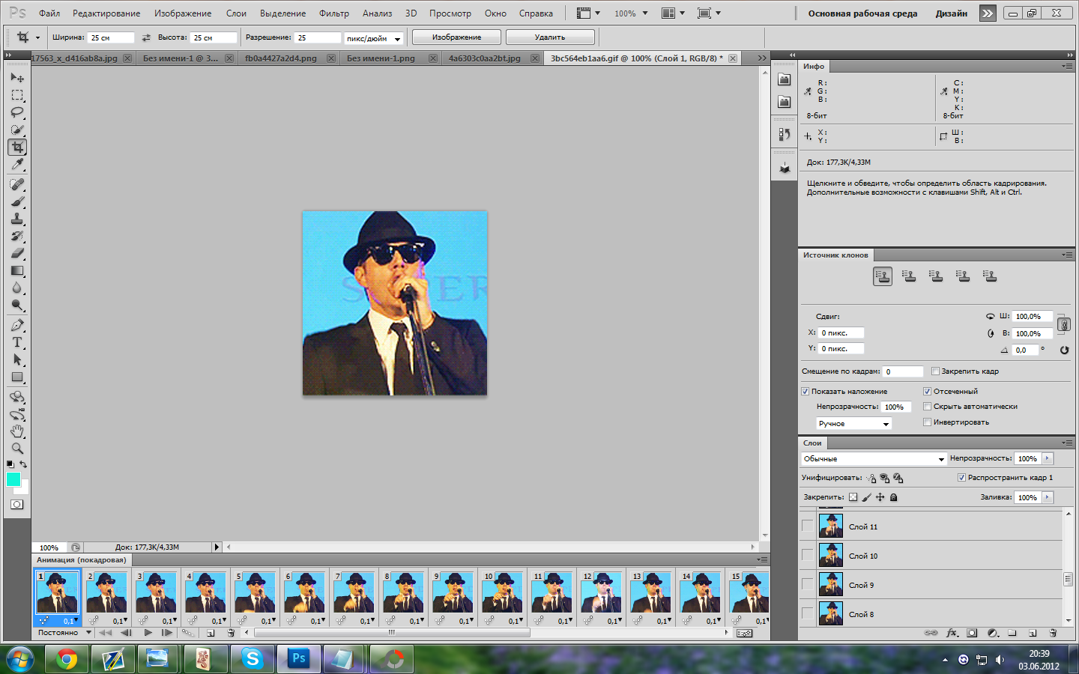Switch to the Дизайн workspace
Screen dimensions: 1079x674
[952, 13]
